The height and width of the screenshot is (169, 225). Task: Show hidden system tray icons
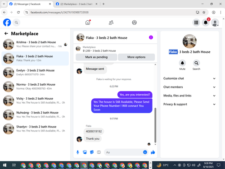[175, 165]
